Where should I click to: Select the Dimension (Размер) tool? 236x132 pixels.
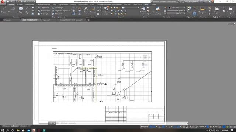[x=93, y=10]
